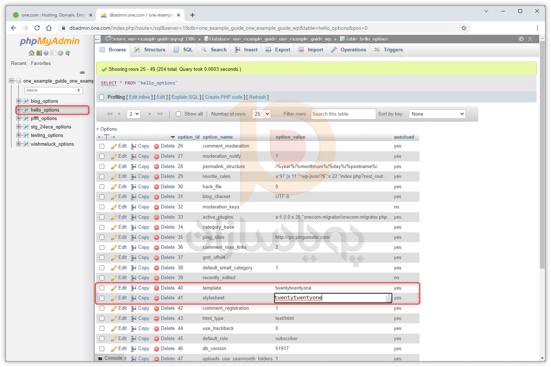Open phpMyAdmin documentation help icon
Image resolution: width=551 pixels, height=367 pixels.
pyautogui.click(x=46, y=53)
